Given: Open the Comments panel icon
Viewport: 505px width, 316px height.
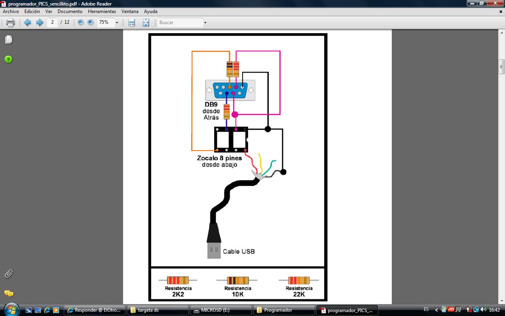Looking at the screenshot, I should [8, 293].
